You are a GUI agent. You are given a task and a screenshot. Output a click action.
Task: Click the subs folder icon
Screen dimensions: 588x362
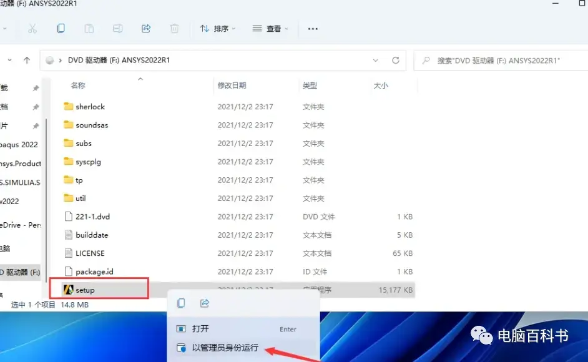coord(68,143)
